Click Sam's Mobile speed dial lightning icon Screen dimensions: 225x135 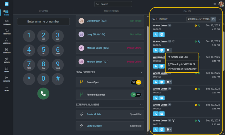tap(81, 114)
